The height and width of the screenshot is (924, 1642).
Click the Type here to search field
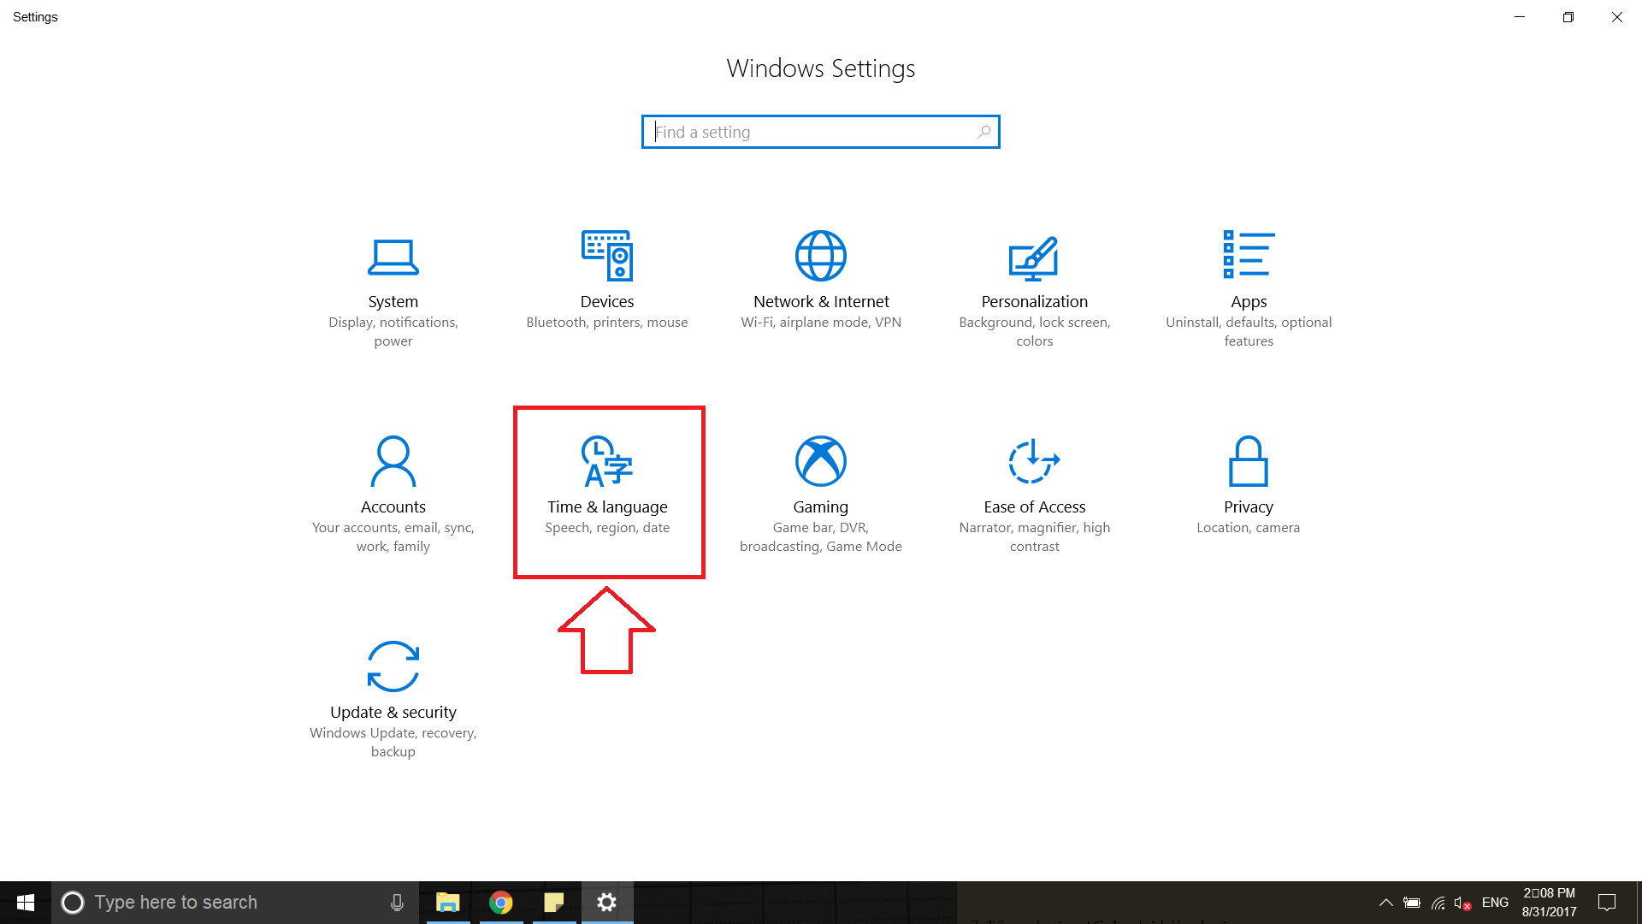[x=214, y=902]
